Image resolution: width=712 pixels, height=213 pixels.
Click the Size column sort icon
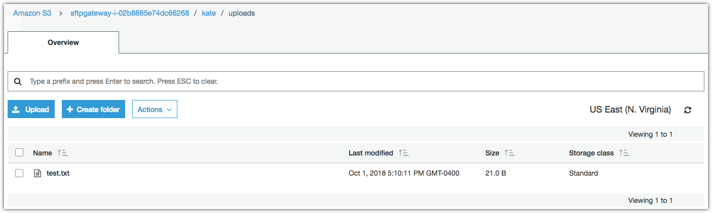coord(509,153)
